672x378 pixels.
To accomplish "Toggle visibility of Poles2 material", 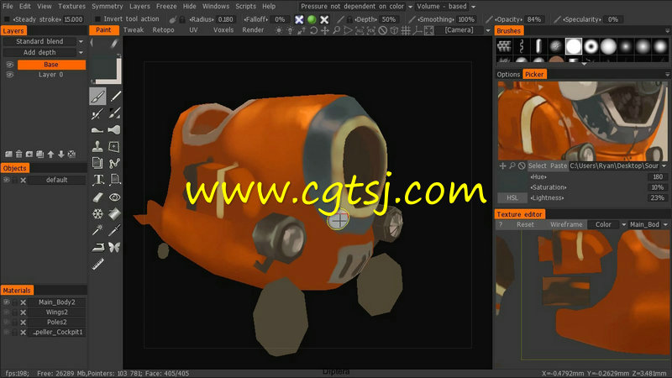I will click(x=7, y=323).
